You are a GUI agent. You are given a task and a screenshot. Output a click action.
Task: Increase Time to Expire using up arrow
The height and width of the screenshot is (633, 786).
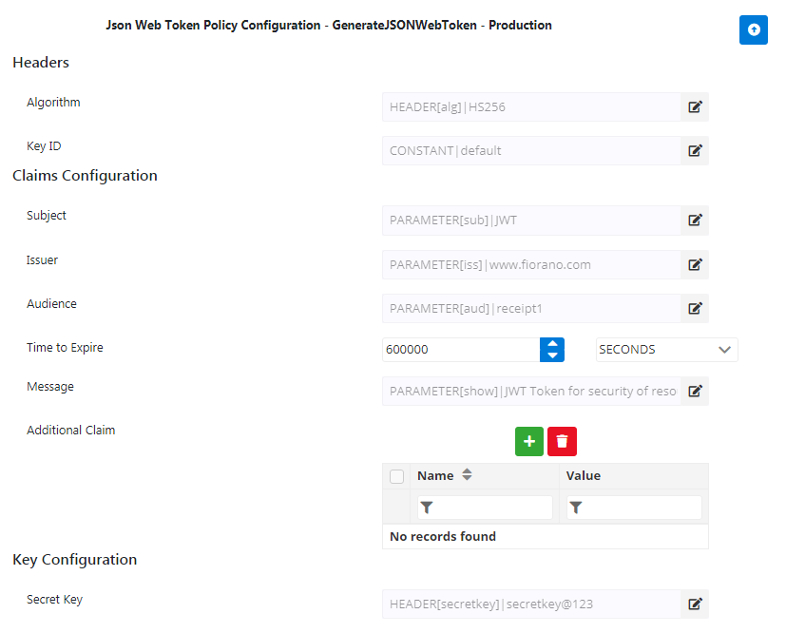tap(552, 344)
